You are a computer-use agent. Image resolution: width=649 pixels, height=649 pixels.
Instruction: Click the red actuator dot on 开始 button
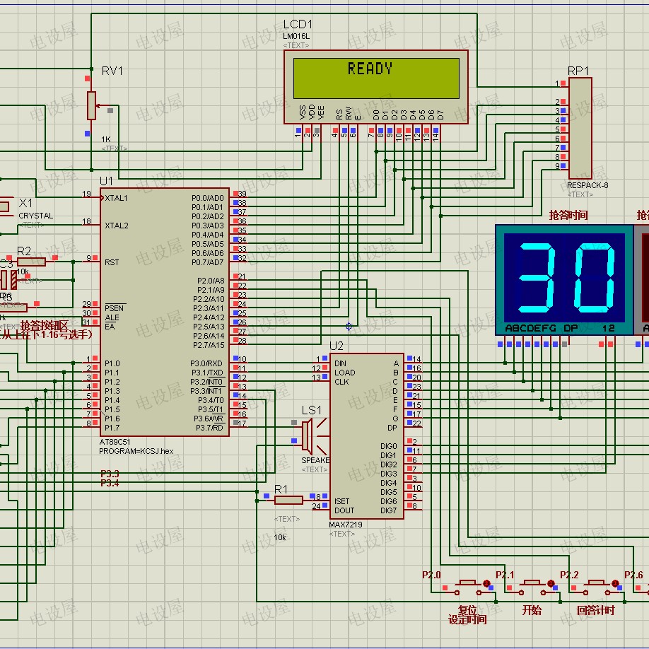tap(551, 584)
